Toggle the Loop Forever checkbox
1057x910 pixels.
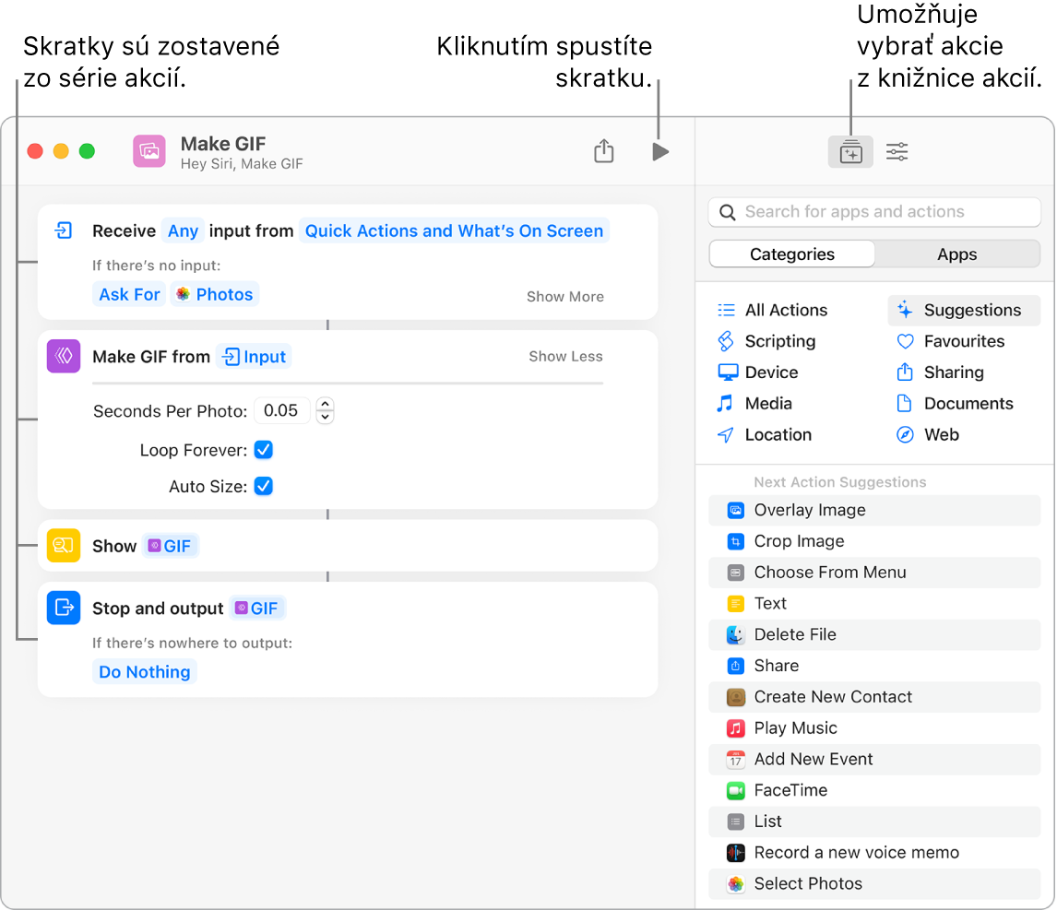click(264, 450)
